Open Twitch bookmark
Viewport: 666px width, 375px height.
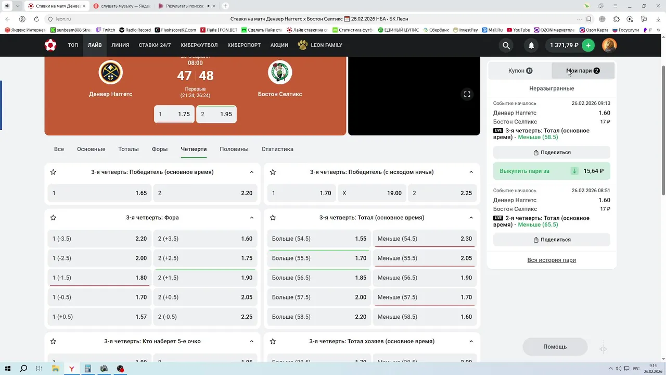[106, 30]
